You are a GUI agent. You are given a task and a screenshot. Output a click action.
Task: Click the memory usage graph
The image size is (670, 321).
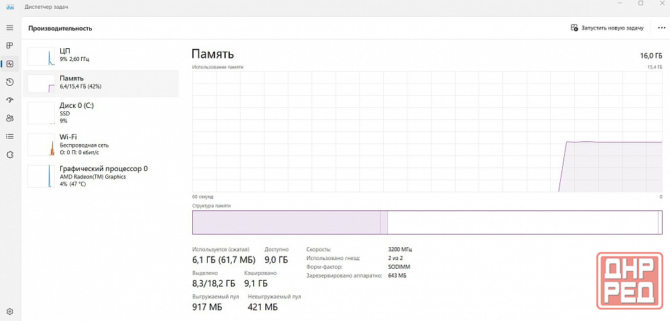click(x=427, y=132)
